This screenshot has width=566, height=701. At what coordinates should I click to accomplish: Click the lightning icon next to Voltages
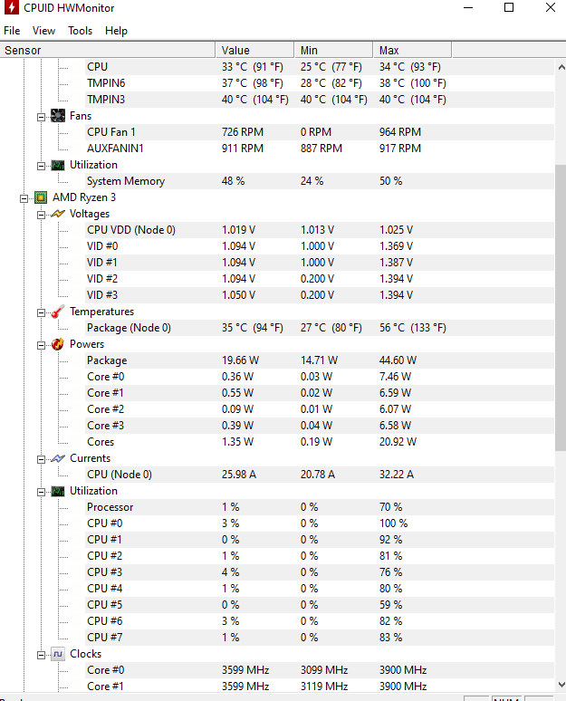[58, 214]
